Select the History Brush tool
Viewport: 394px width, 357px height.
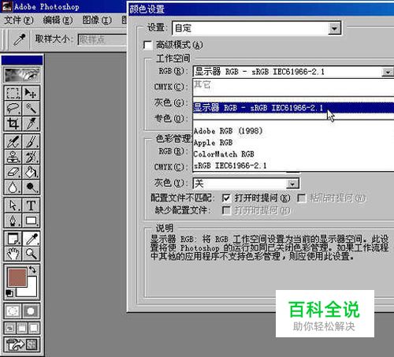coord(31,157)
